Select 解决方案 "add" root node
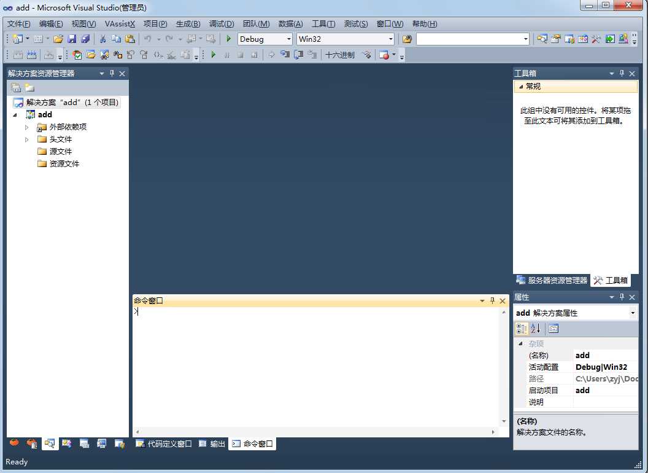 point(66,102)
